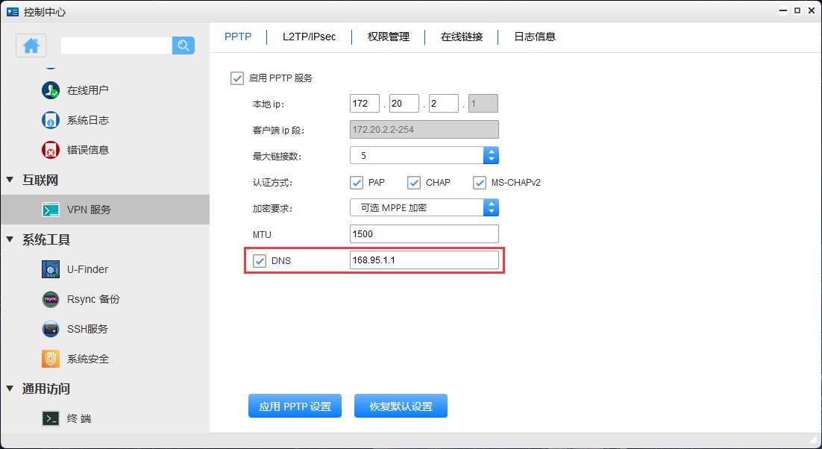822x449 pixels.
Task: Disable the 启用 PPTP 服务 checkbox
Action: tap(236, 78)
